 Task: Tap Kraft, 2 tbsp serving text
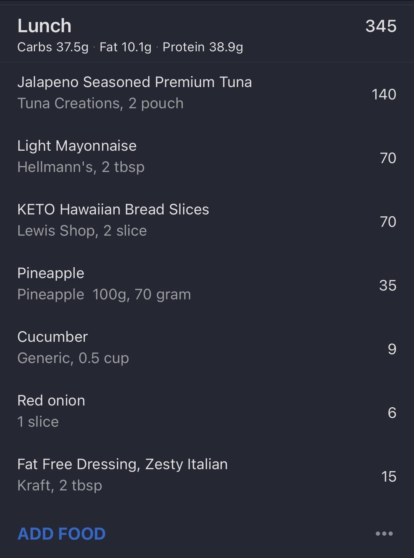click(60, 486)
